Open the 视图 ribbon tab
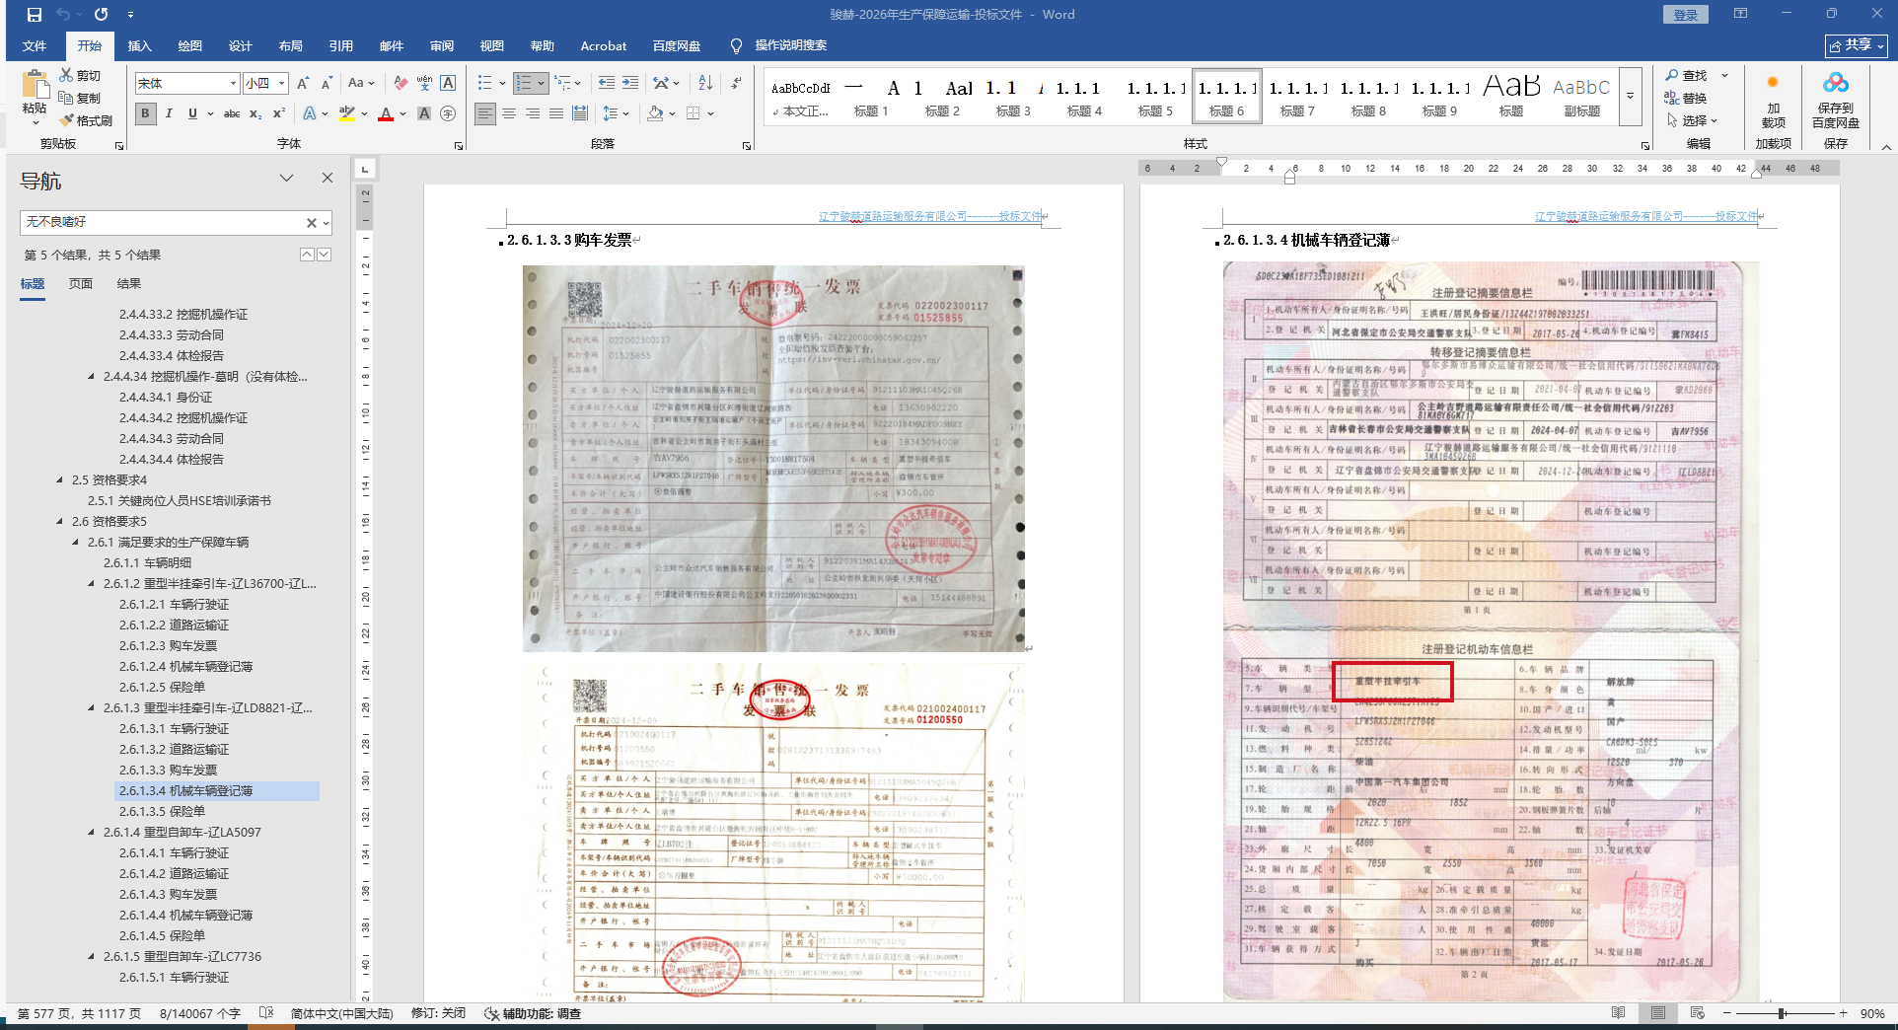This screenshot has height=1030, width=1898. [492, 46]
